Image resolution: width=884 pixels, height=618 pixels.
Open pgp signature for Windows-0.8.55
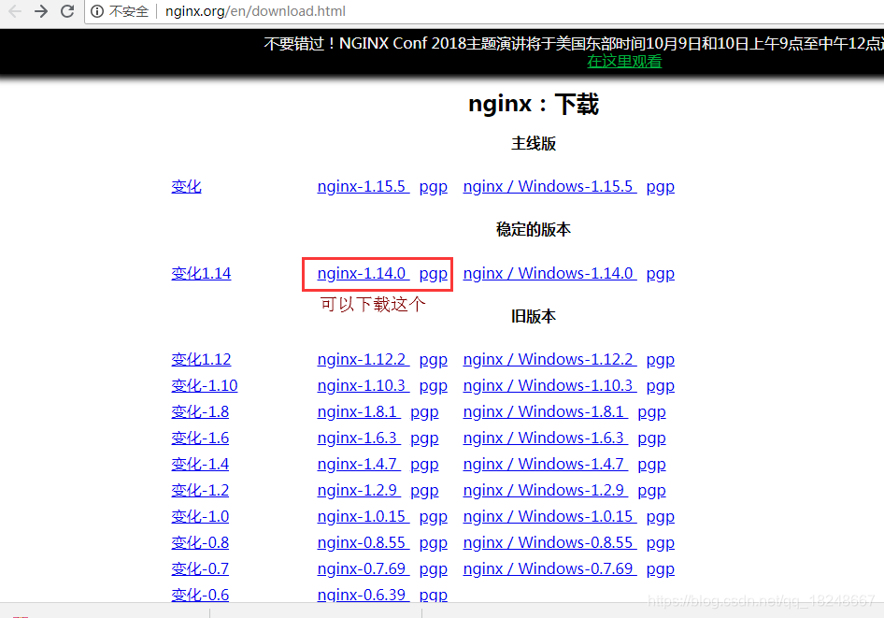(660, 543)
